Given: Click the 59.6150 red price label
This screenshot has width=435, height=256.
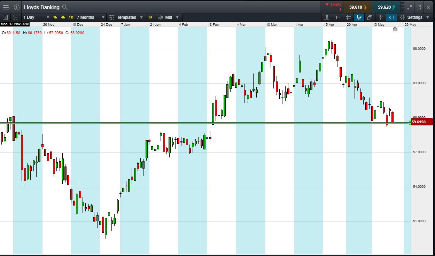Looking at the screenshot, I should coord(421,122).
